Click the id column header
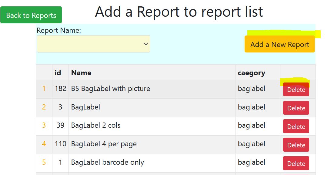The image size is (334, 175). [x=58, y=73]
